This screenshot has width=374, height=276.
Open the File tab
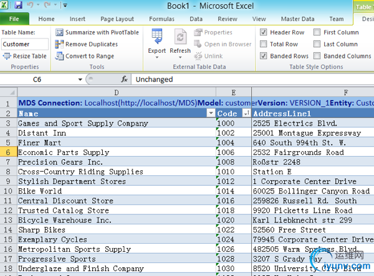click(14, 19)
